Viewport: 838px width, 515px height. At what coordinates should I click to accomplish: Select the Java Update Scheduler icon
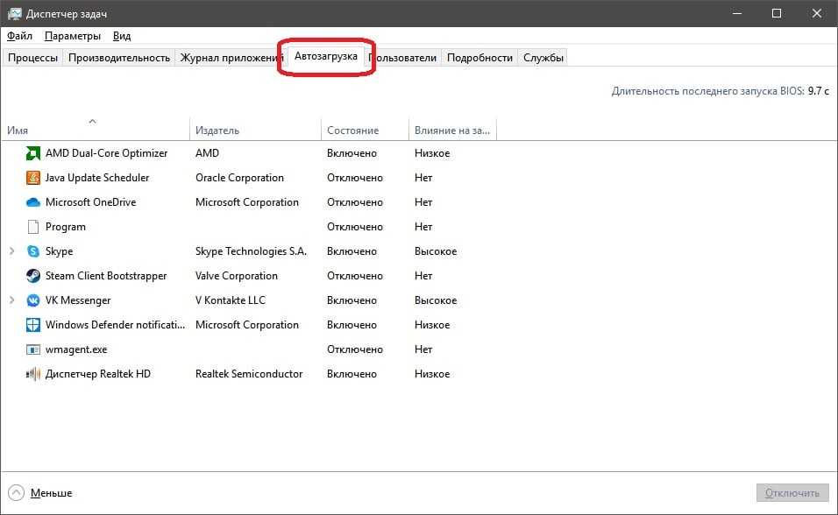(x=33, y=178)
